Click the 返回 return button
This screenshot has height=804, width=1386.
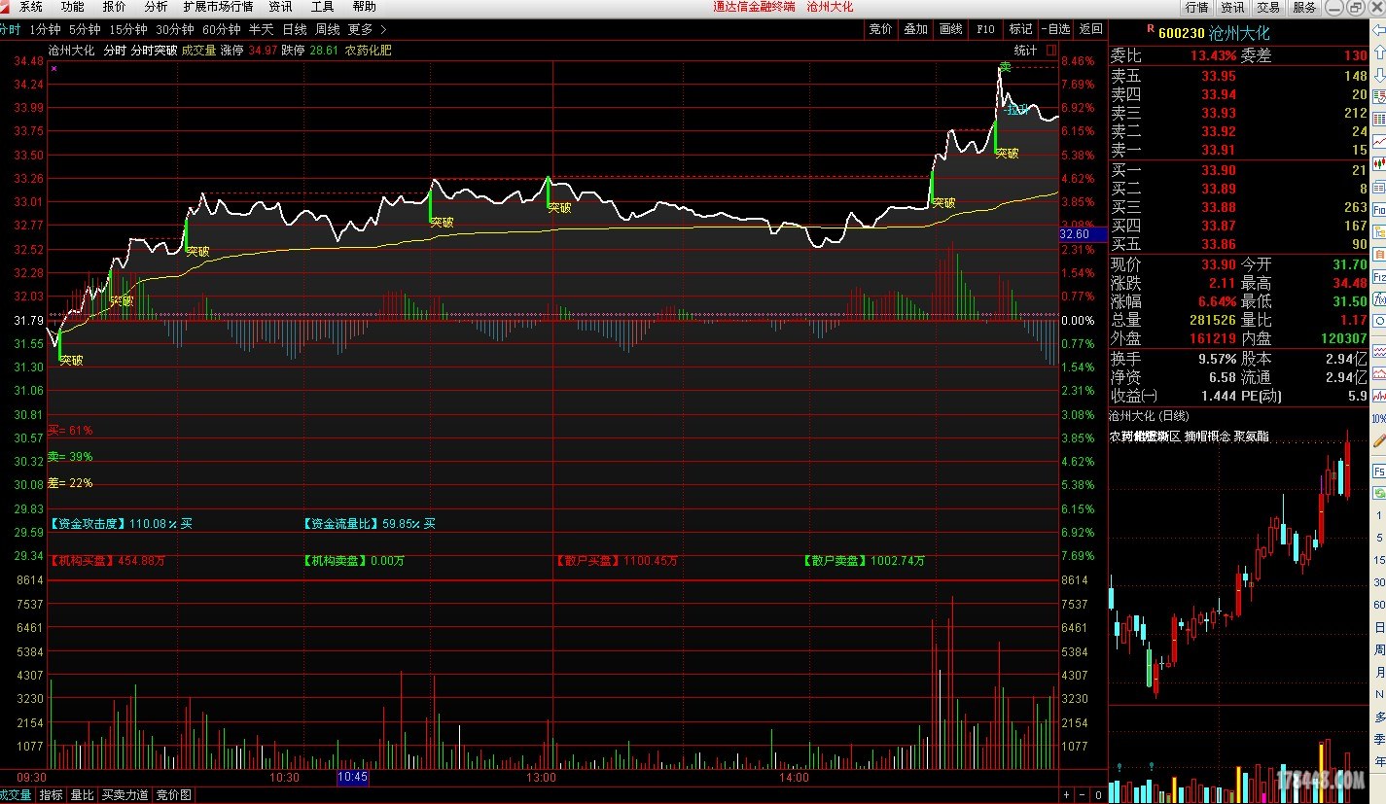1090,29
